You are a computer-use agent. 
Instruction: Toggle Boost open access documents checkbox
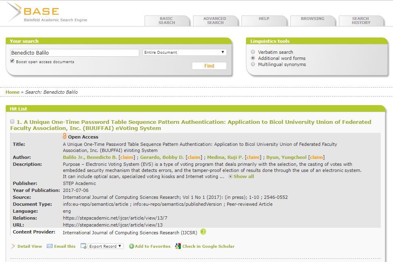point(12,61)
